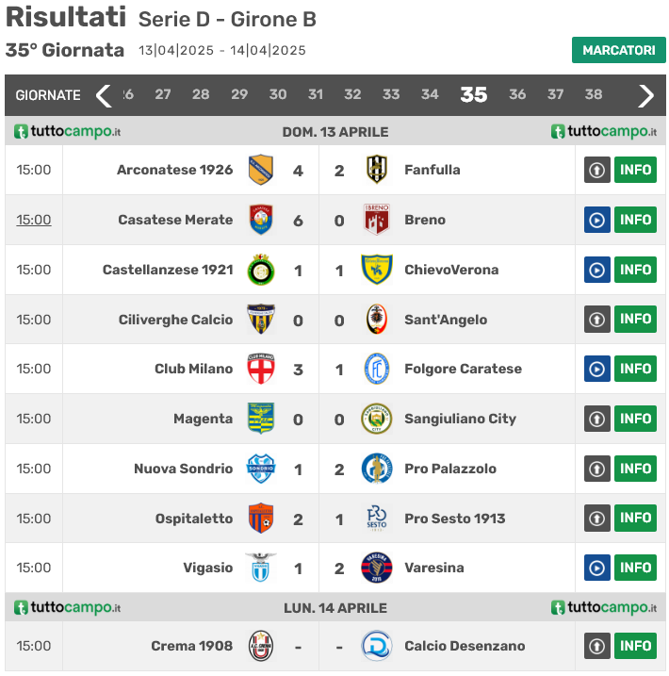Click the ChievoVerona team crest
The width and height of the screenshot is (669, 676).
coord(377,270)
